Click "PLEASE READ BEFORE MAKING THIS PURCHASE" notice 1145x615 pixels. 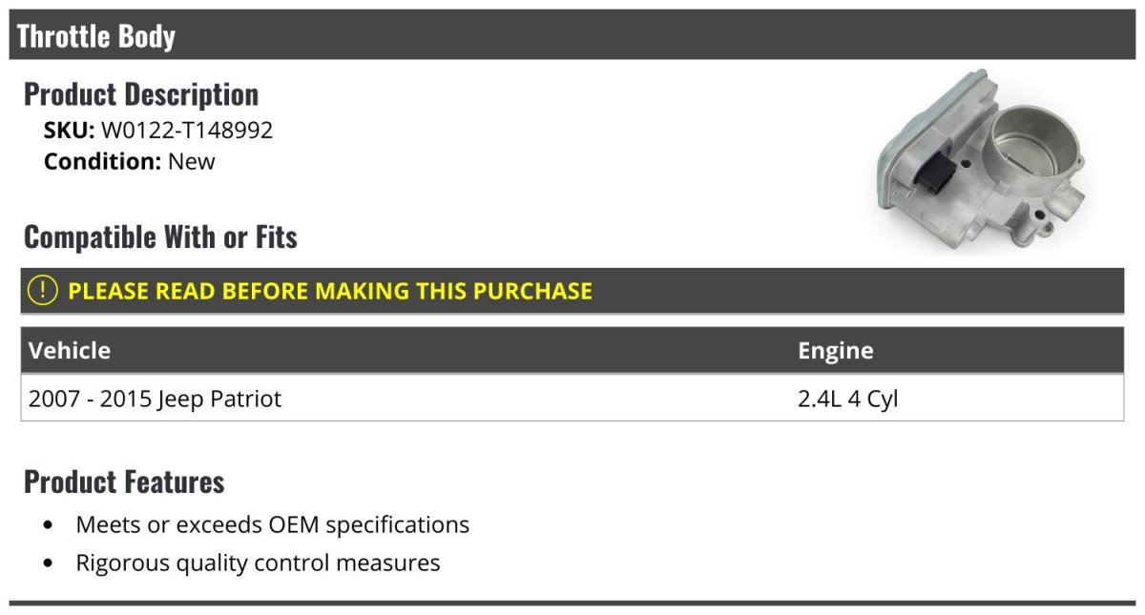click(x=330, y=291)
